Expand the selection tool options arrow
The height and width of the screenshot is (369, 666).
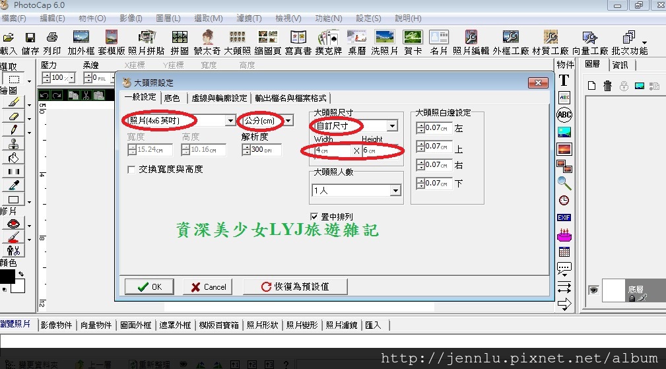tap(29, 81)
